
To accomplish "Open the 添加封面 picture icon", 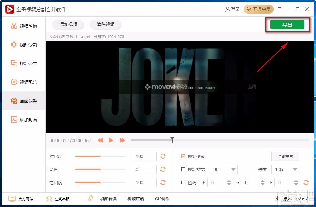I will point(14,119).
